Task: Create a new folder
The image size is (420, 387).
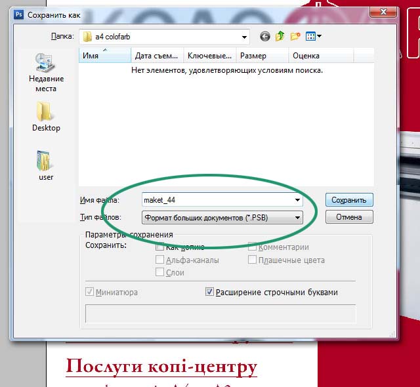Action: [x=295, y=36]
